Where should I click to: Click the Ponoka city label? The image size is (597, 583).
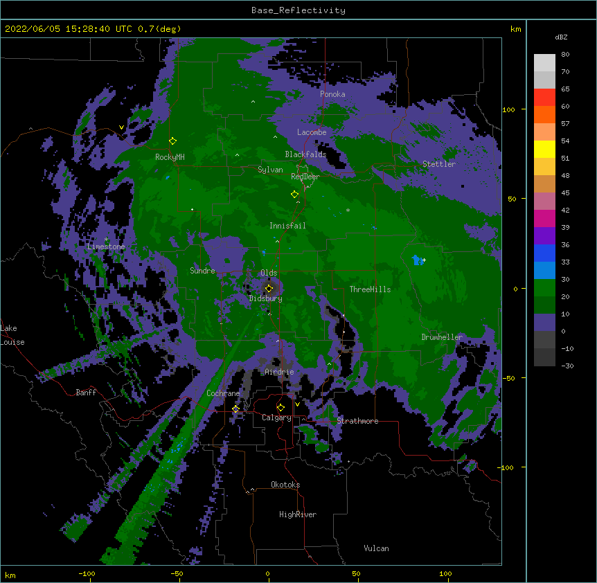point(332,94)
